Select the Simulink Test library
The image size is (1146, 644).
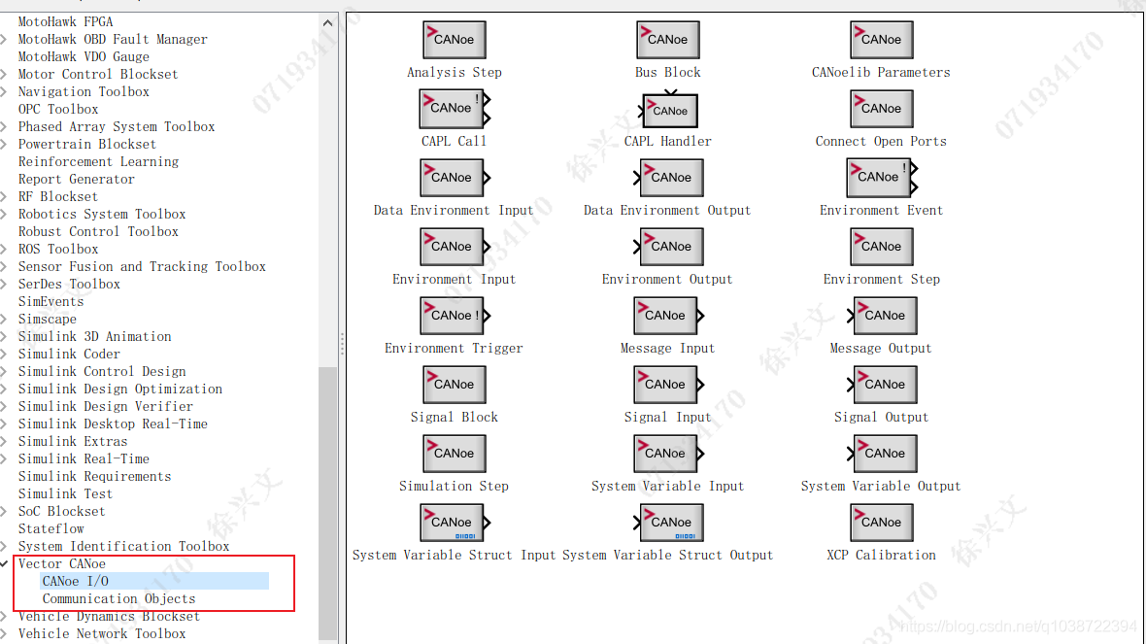tap(65, 493)
